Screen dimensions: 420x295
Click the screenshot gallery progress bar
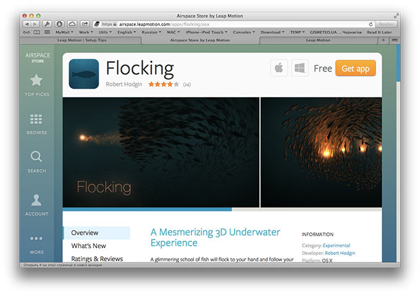coord(222,209)
